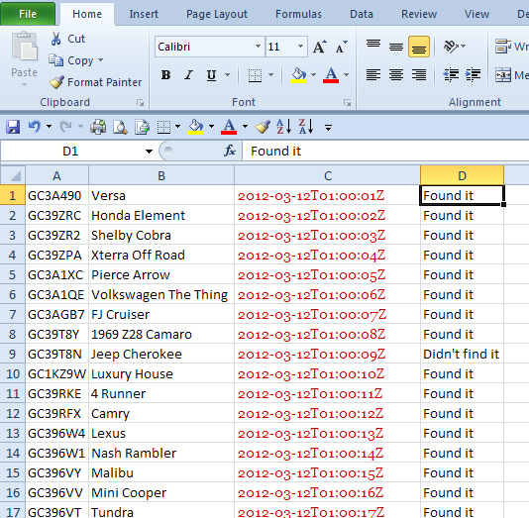Open Font dialog launcher
The width and height of the screenshot is (529, 518).
coord(347,103)
